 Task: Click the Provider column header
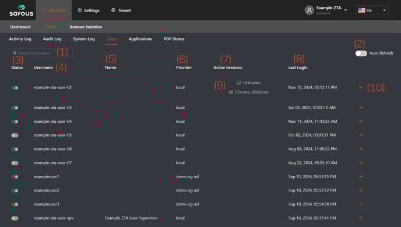point(184,68)
